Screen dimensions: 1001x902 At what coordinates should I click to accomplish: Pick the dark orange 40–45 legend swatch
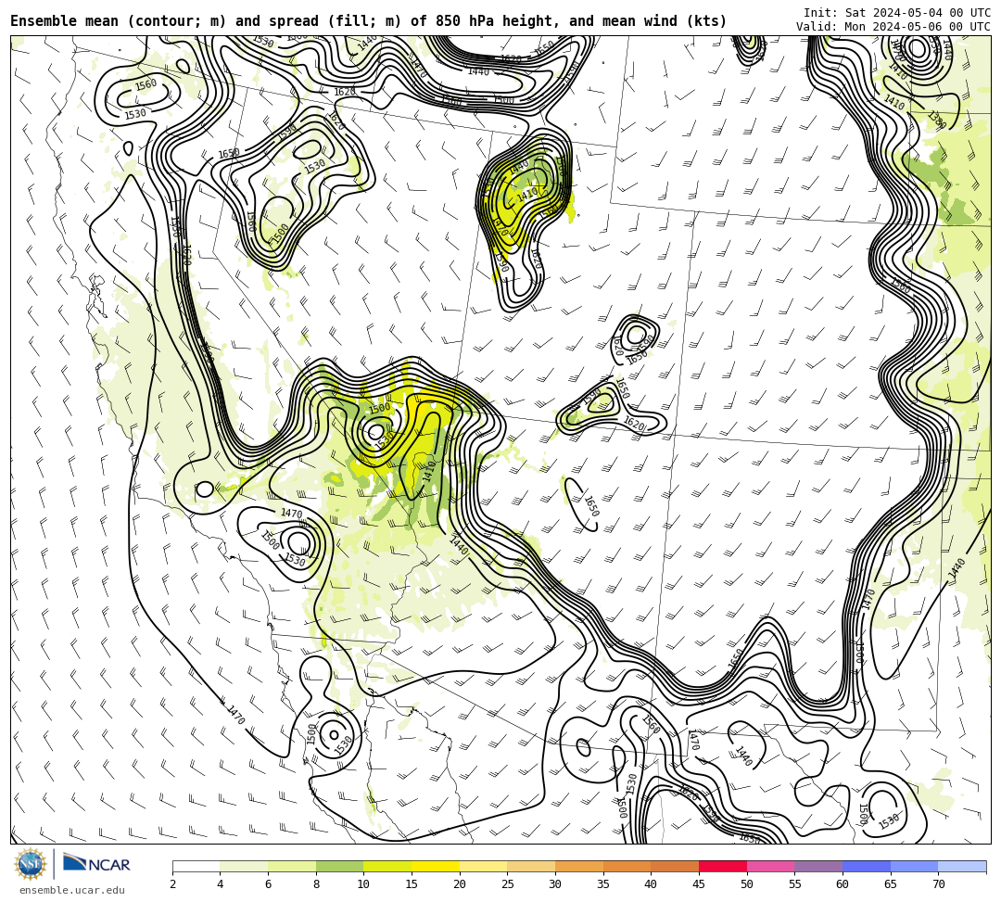tap(675, 866)
